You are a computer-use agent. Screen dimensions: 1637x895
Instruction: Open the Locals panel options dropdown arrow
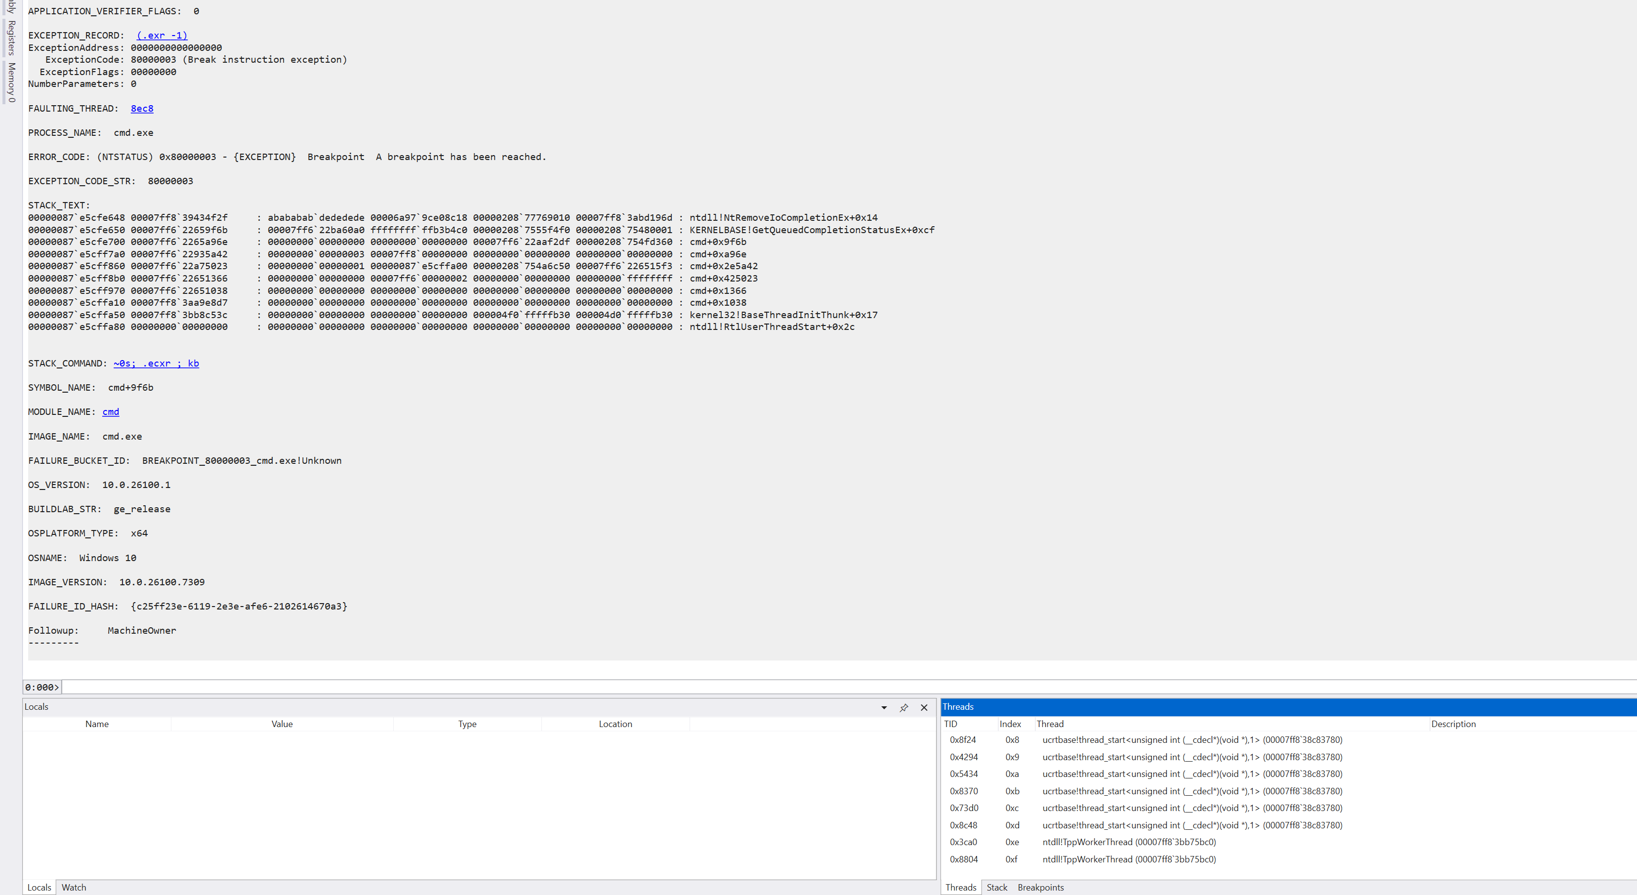(883, 707)
